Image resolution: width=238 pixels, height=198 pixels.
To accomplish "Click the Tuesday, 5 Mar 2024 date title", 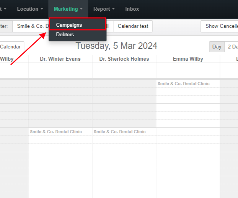I will [116, 46].
